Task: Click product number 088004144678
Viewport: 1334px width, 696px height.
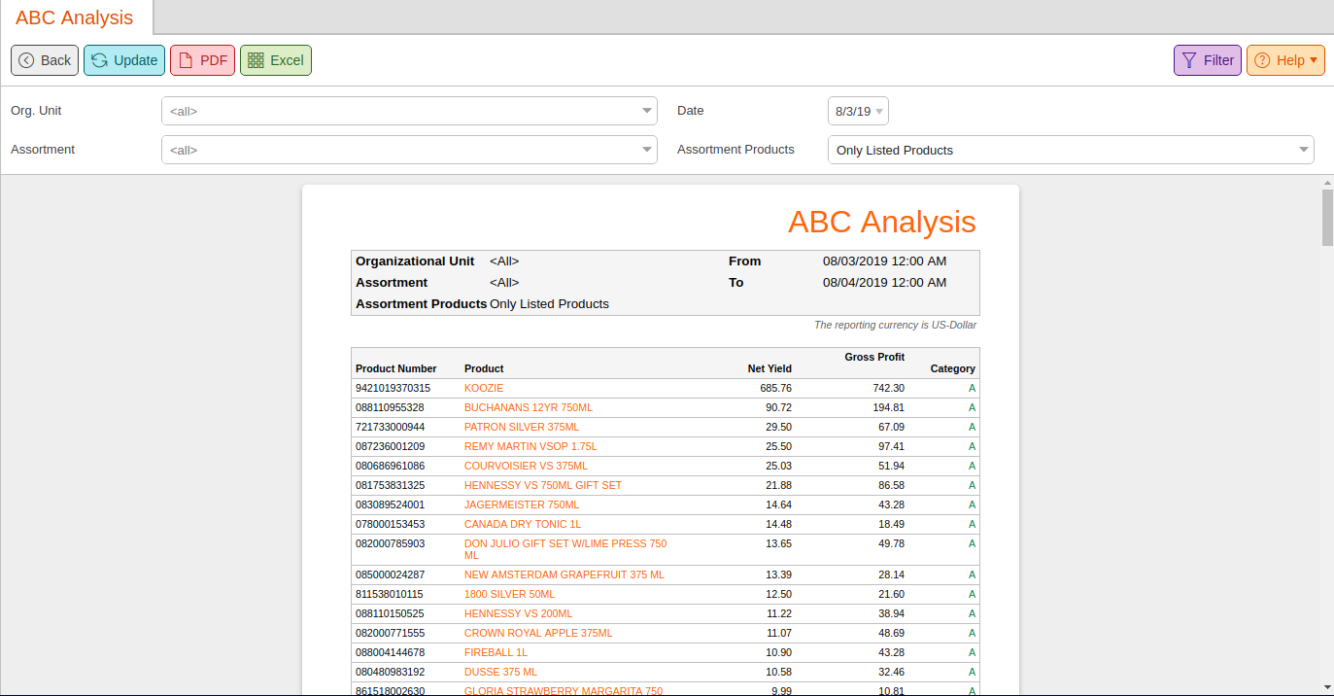Action: pos(390,652)
